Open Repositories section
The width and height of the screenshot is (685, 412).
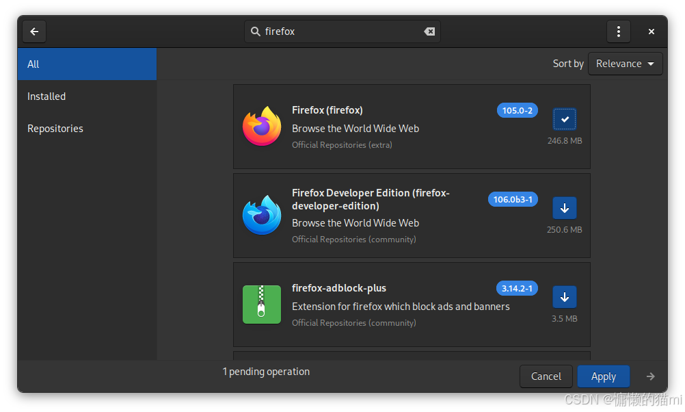[x=87, y=129]
